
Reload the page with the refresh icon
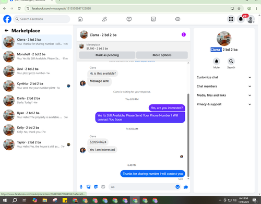(x=19, y=8)
